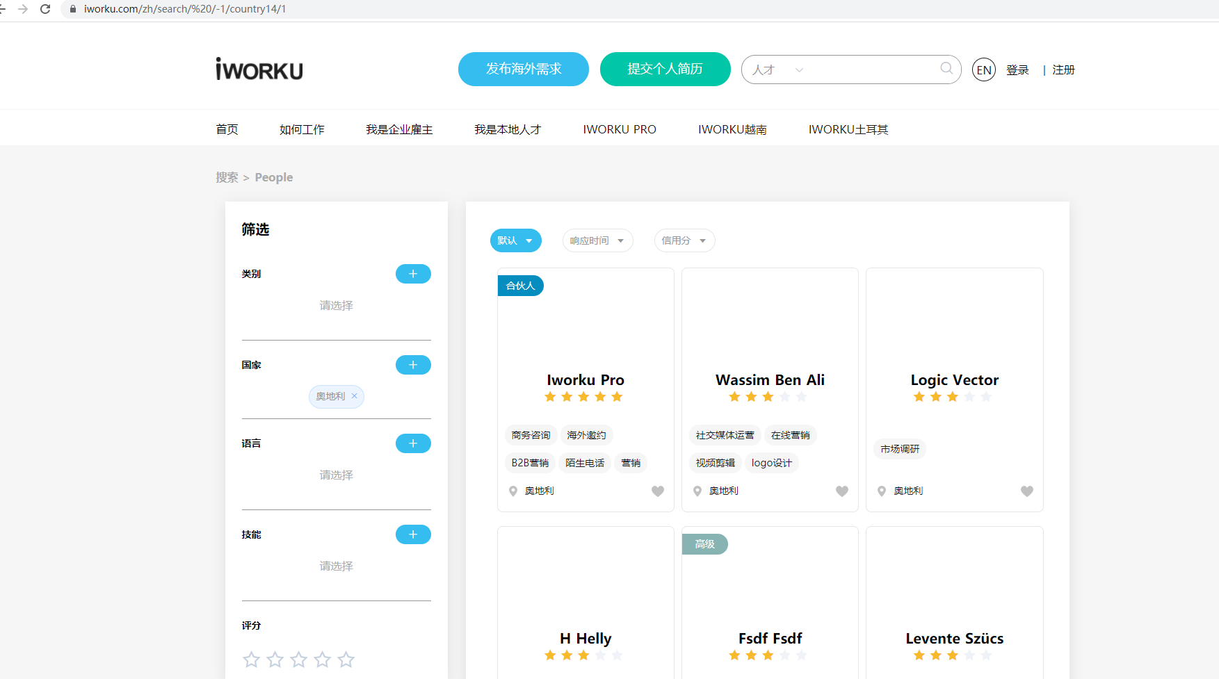This screenshot has width=1219, height=679.
Task: Open the 人才 search type dropdown
Action: tap(777, 69)
